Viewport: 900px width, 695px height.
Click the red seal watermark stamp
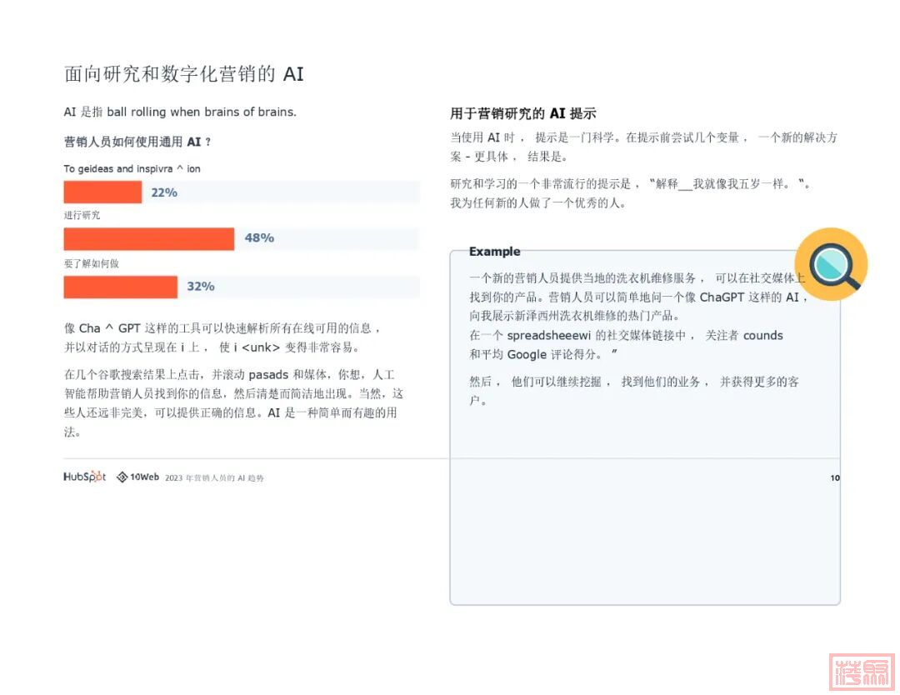click(862, 671)
